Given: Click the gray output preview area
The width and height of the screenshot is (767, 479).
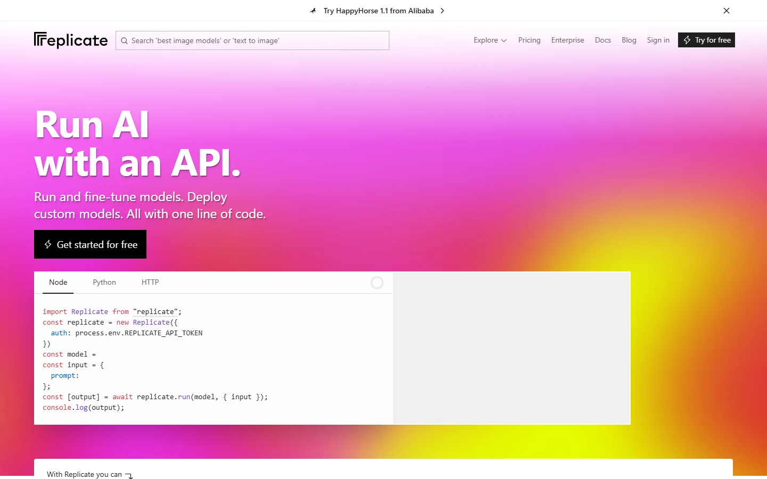Looking at the screenshot, I should point(511,348).
